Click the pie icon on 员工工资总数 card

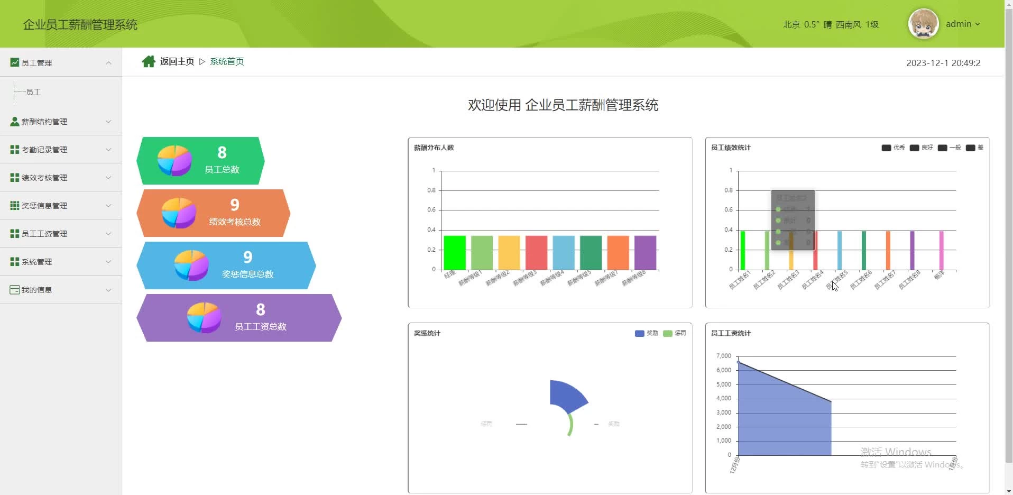pyautogui.click(x=204, y=317)
